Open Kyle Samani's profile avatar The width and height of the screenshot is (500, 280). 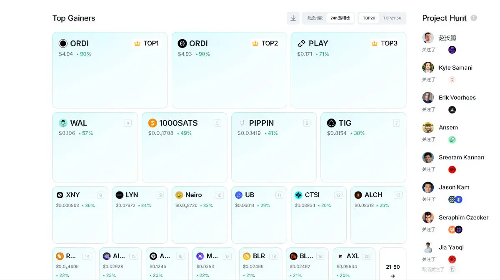point(428,68)
